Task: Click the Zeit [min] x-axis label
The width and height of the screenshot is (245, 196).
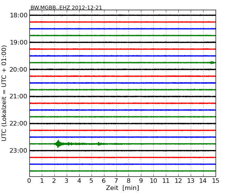Action: click(x=122, y=188)
